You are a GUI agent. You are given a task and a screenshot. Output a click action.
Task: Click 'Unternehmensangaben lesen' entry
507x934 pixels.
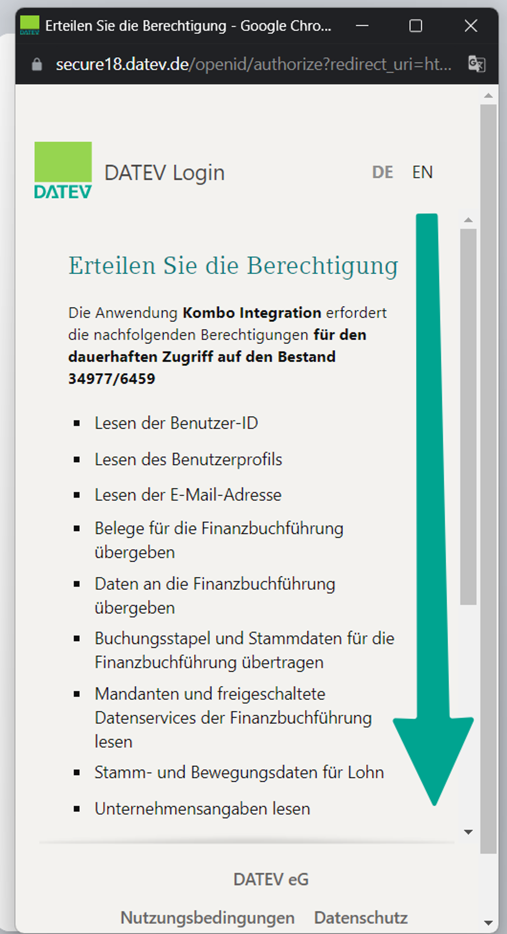(x=203, y=809)
